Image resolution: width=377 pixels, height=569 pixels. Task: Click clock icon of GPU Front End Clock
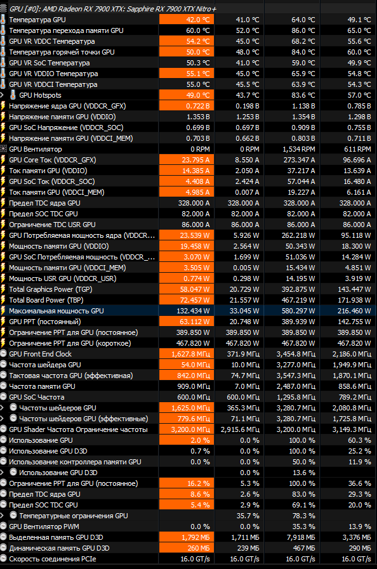3,354
